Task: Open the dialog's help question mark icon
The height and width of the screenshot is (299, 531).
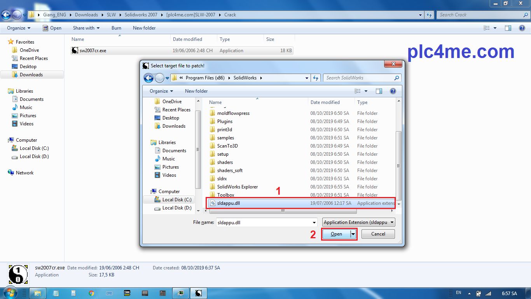Action: coord(393,91)
